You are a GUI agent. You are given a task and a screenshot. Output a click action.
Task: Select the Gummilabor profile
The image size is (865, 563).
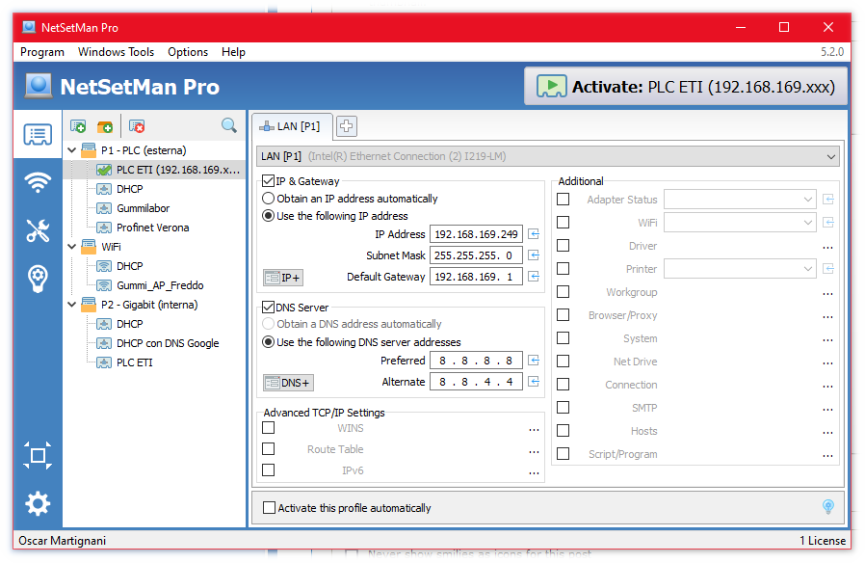[143, 208]
